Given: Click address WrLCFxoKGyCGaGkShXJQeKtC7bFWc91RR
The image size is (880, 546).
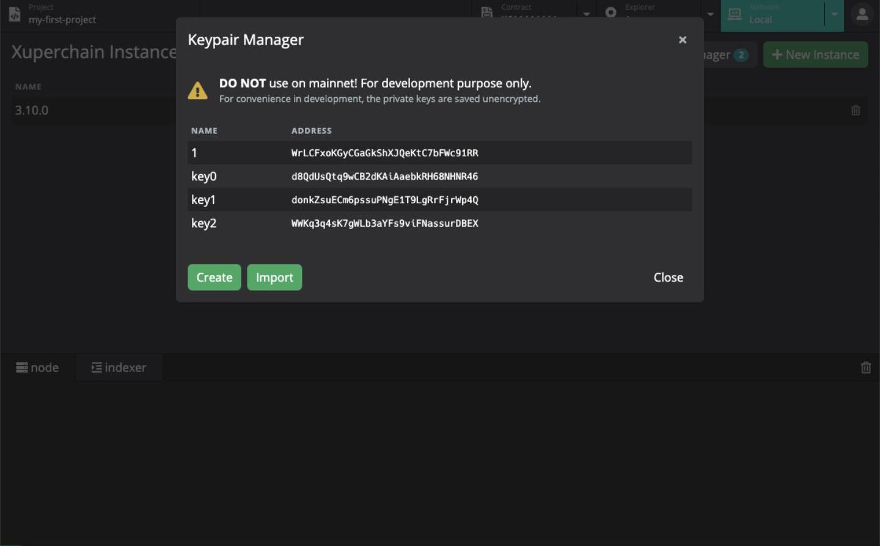Looking at the screenshot, I should click(x=385, y=153).
